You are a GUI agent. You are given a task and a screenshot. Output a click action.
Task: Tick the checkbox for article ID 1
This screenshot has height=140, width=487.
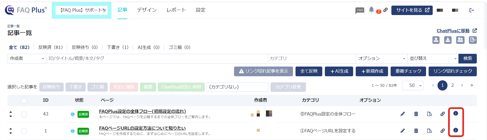tap(24, 131)
